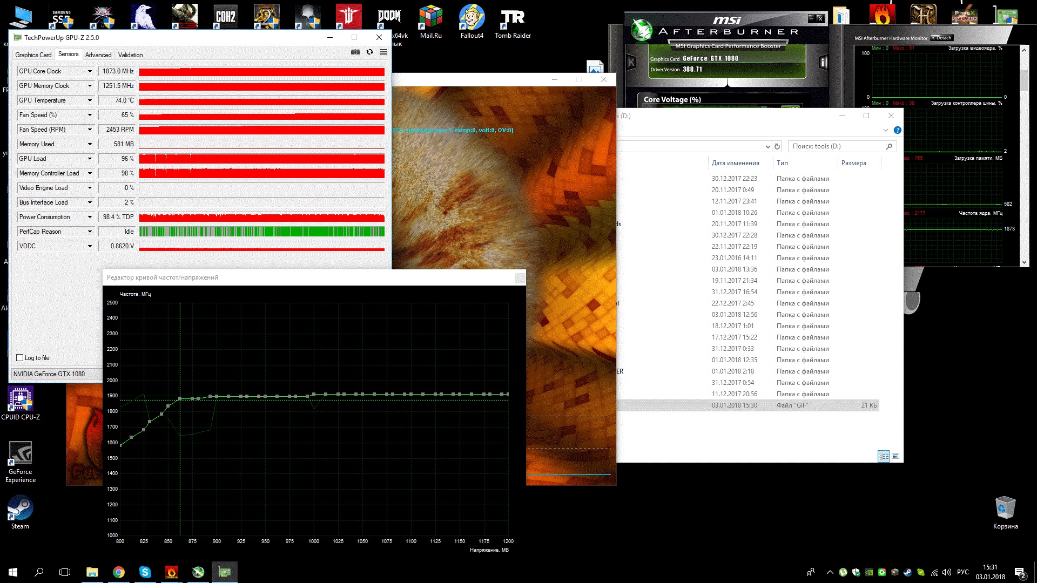The width and height of the screenshot is (1037, 583).
Task: Open the PerfCap Reason dropdown arrow
Action: pyautogui.click(x=90, y=232)
